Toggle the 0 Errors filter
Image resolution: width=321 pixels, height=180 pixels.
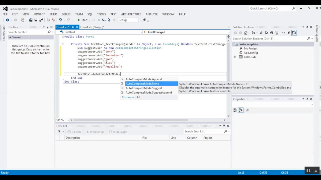tap(74, 132)
